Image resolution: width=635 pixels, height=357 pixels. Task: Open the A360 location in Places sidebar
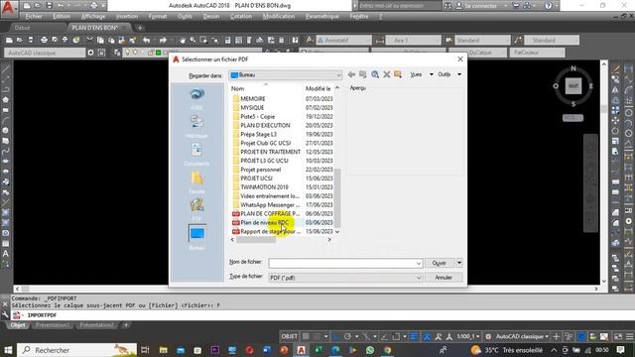click(x=196, y=99)
